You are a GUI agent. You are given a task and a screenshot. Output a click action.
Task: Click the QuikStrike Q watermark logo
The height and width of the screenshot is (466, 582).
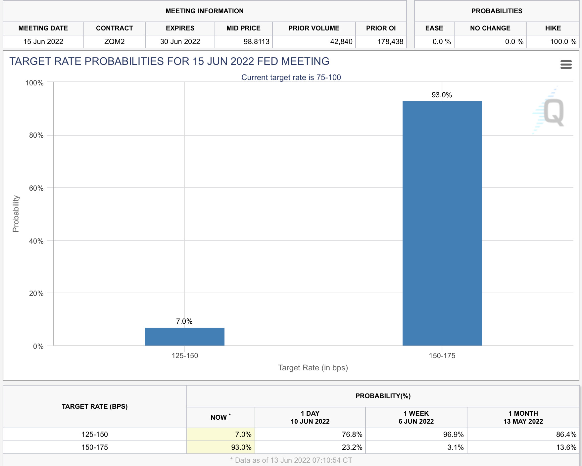coord(550,111)
